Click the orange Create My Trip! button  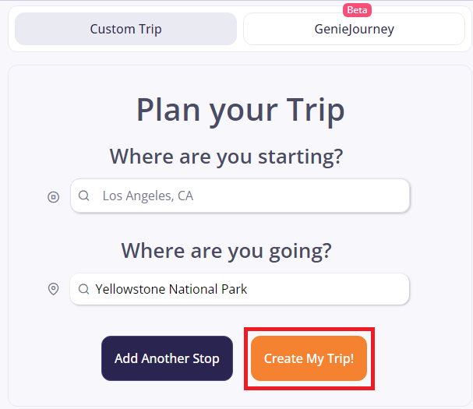309,358
